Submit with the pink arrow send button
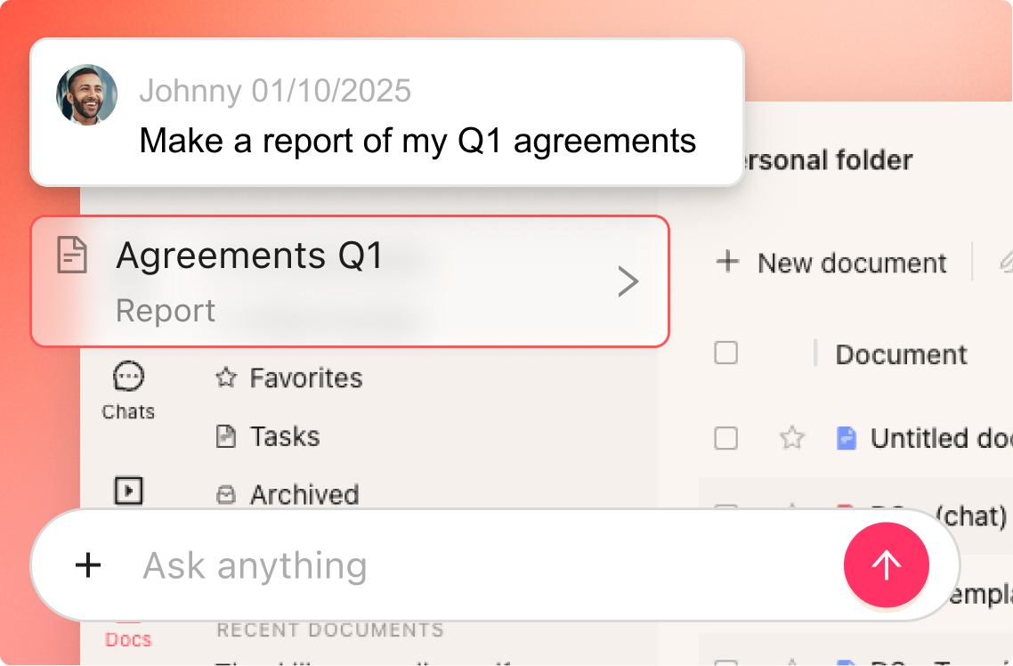Image resolution: width=1013 pixels, height=666 pixels. tap(887, 564)
